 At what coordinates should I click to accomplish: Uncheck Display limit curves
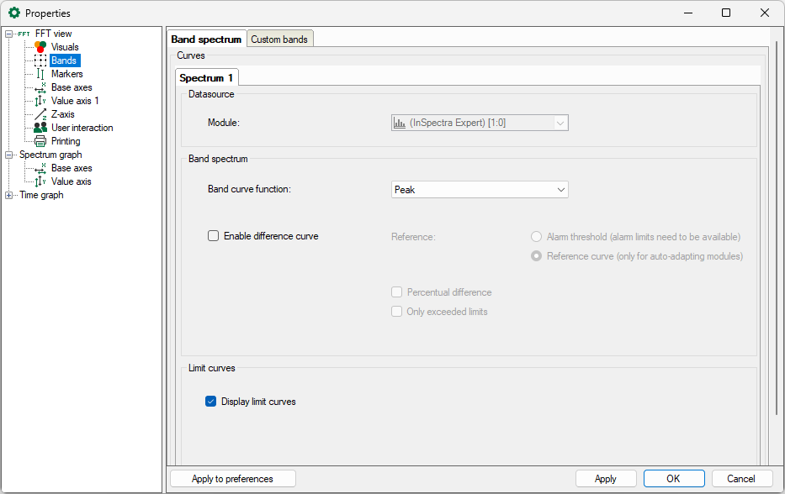[211, 402]
